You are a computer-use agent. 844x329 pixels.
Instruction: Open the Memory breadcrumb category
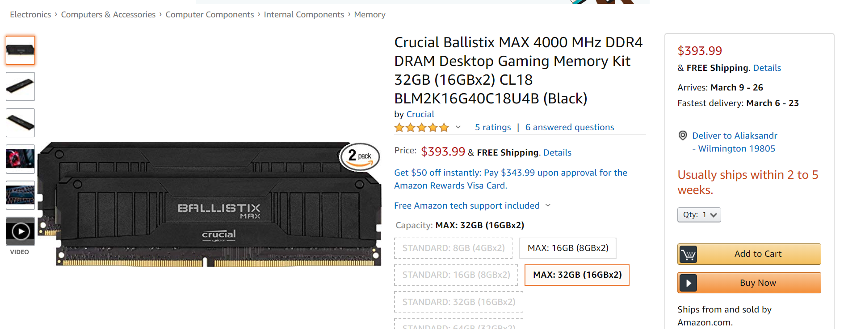(370, 15)
